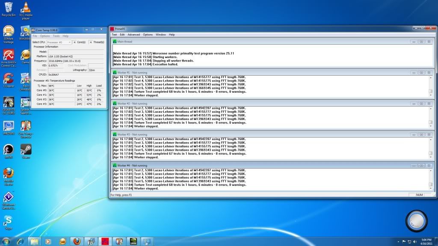Show hidden tray icons arrow
The height and width of the screenshot is (246, 438).
coord(398,242)
